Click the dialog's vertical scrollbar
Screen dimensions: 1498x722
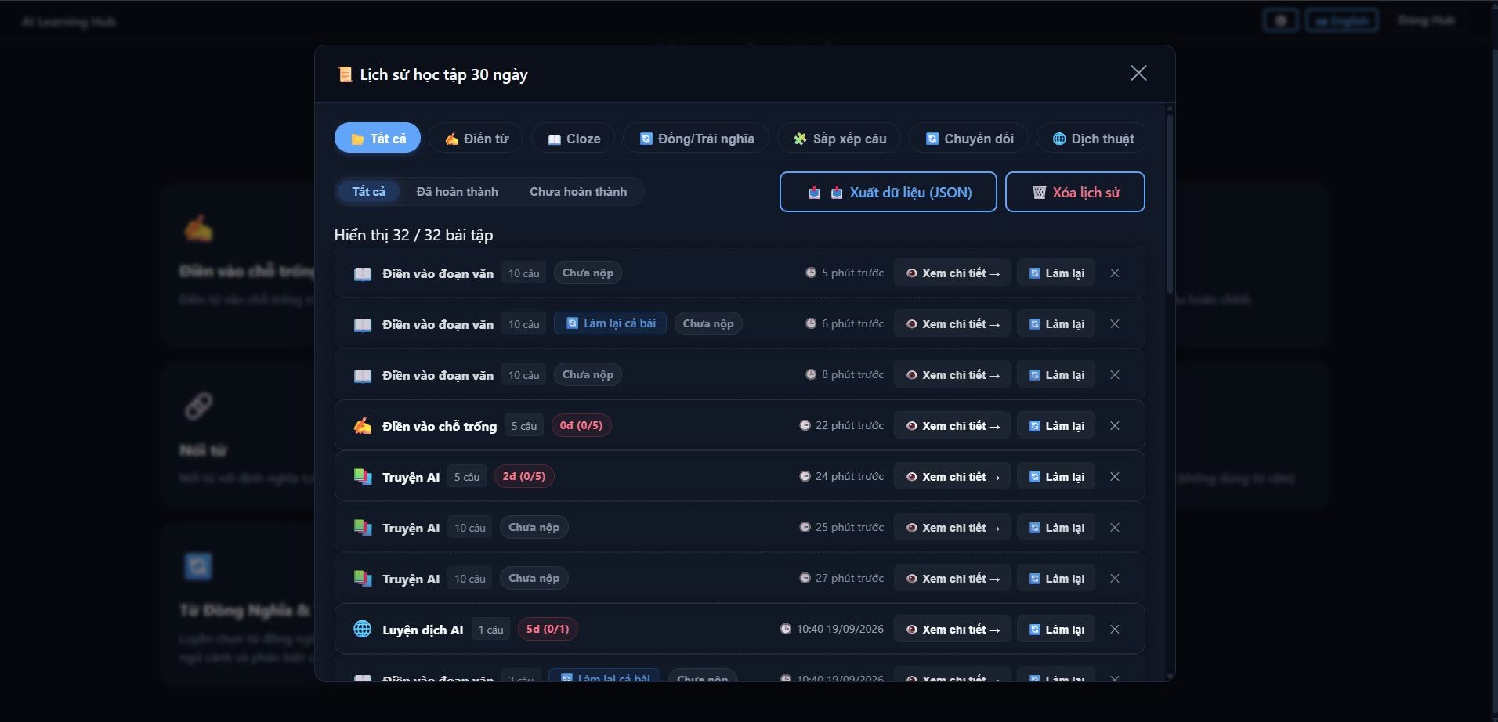[x=1170, y=204]
